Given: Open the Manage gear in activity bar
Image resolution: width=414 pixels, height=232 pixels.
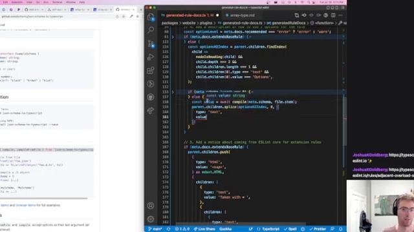Looking at the screenshot, I should (x=151, y=219).
